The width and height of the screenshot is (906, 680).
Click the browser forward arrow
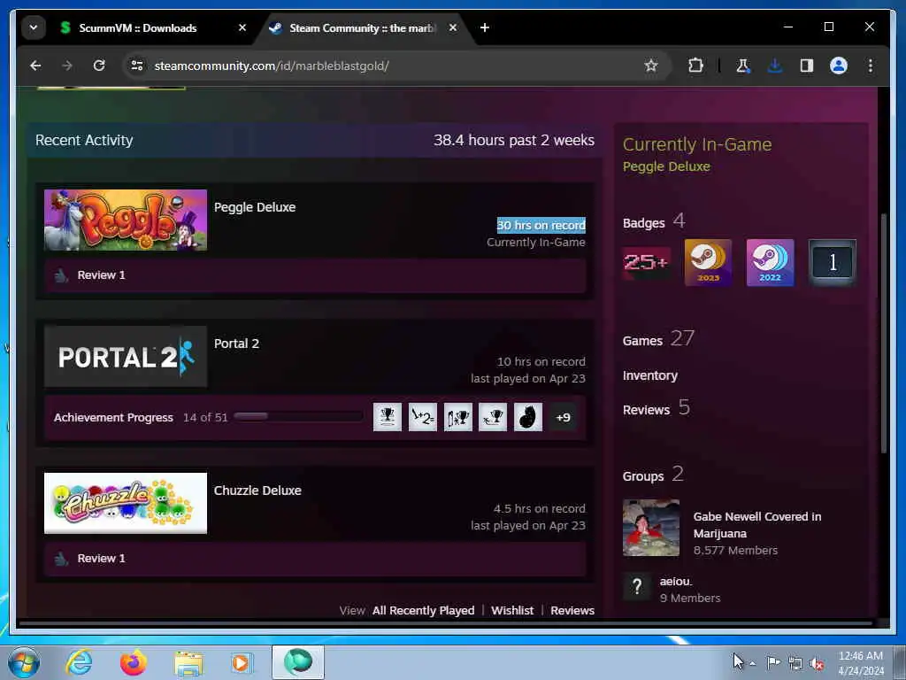[67, 66]
